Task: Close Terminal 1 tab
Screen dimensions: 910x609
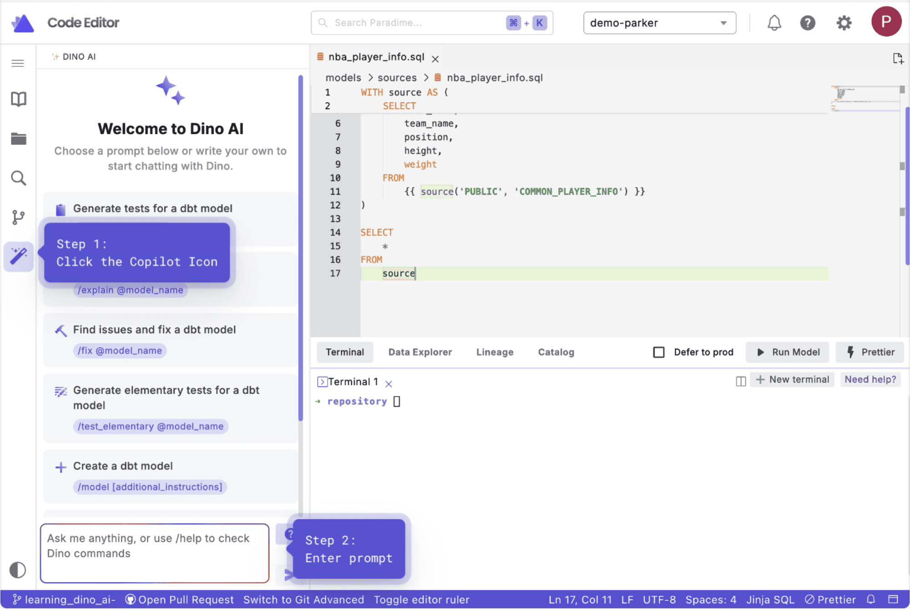Action: [389, 384]
